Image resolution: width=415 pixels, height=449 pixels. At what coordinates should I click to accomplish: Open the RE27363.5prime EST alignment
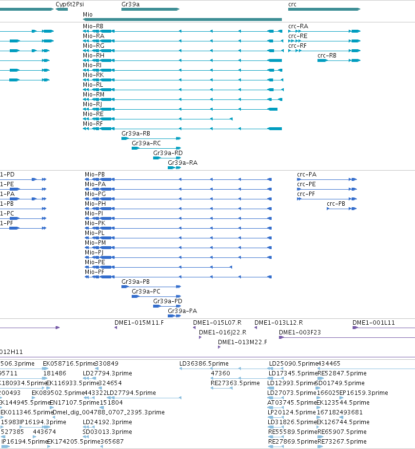click(x=221, y=388)
